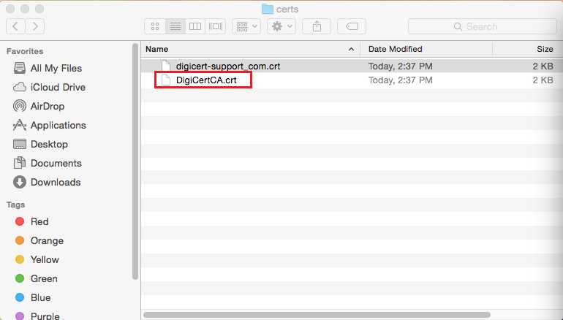
Task: Switch to column view in toolbar
Action: (x=194, y=26)
